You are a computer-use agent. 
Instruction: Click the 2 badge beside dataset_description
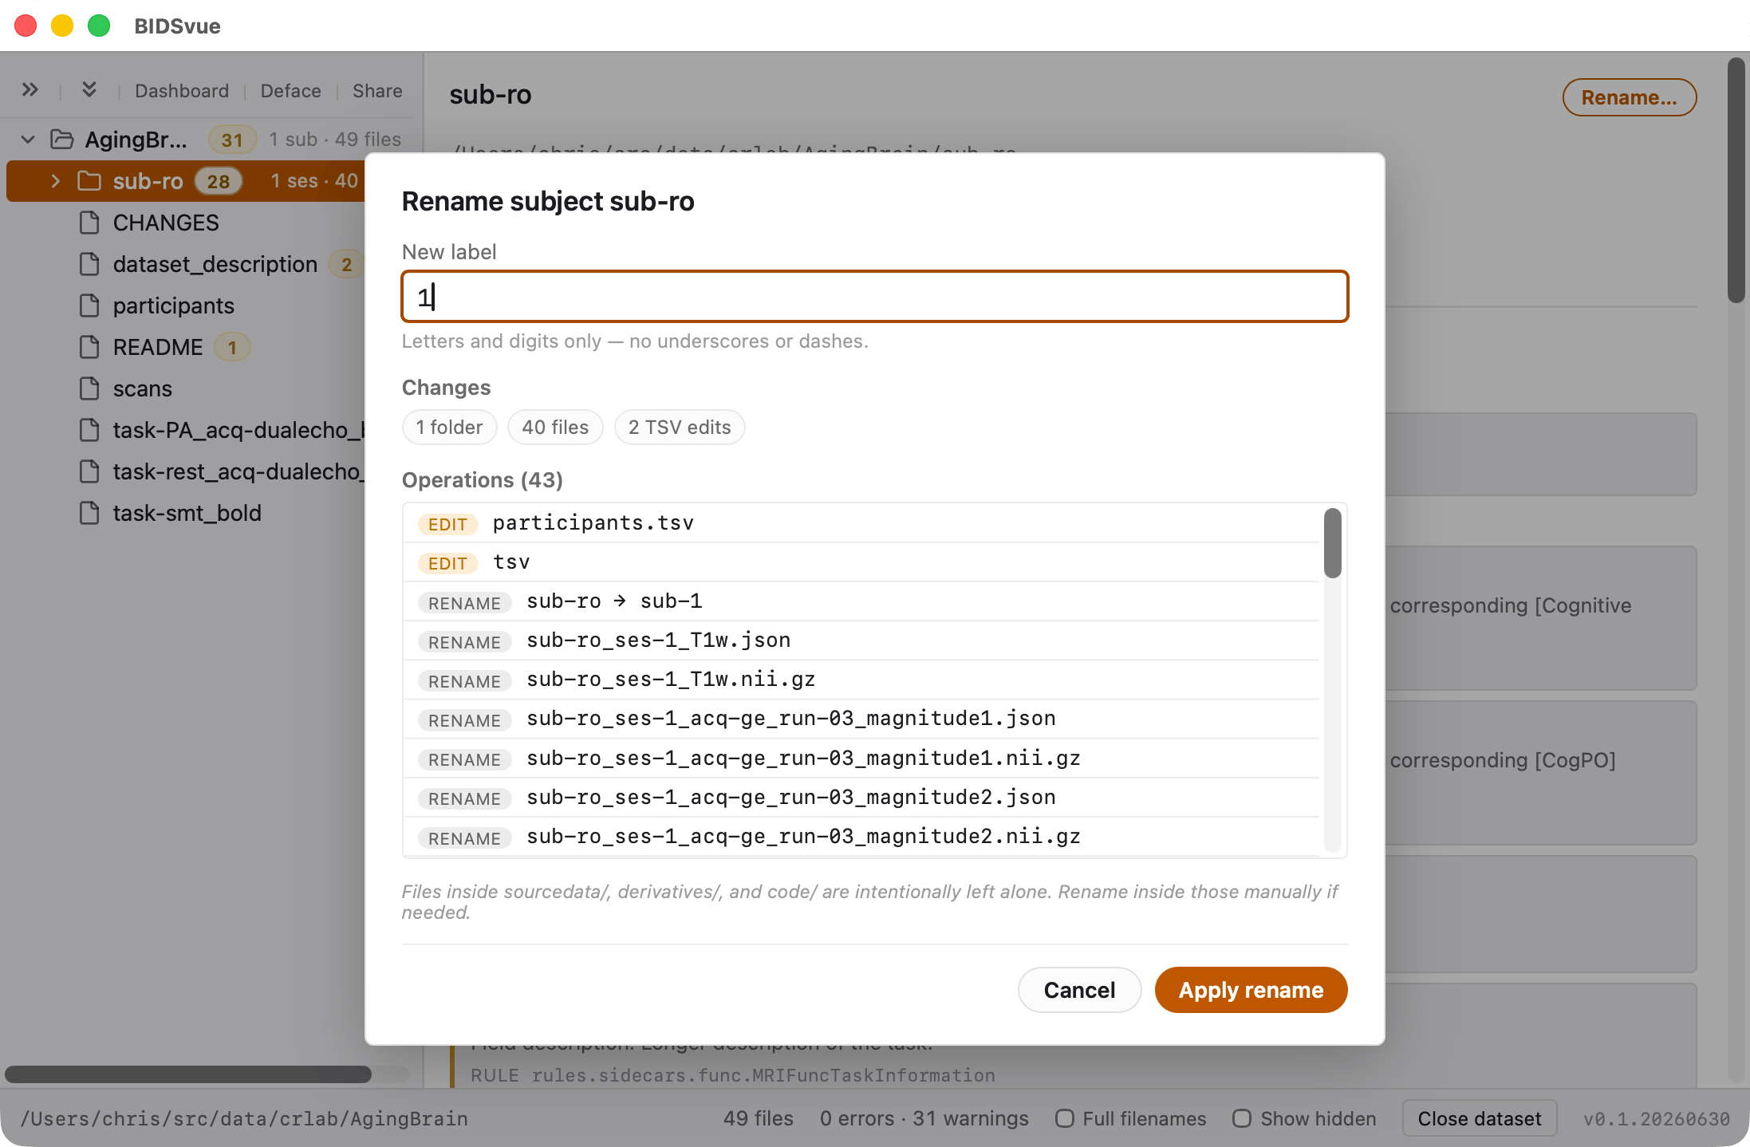pyautogui.click(x=346, y=264)
